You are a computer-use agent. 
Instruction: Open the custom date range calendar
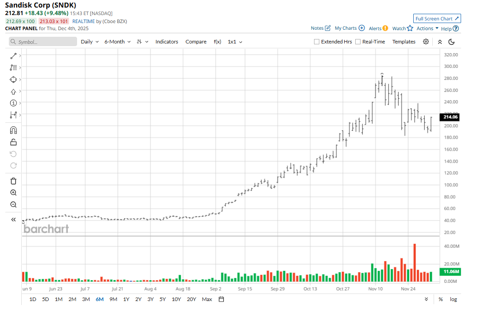click(221, 299)
